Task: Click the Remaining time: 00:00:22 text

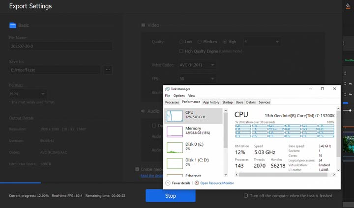Action: pyautogui.click(x=105, y=196)
